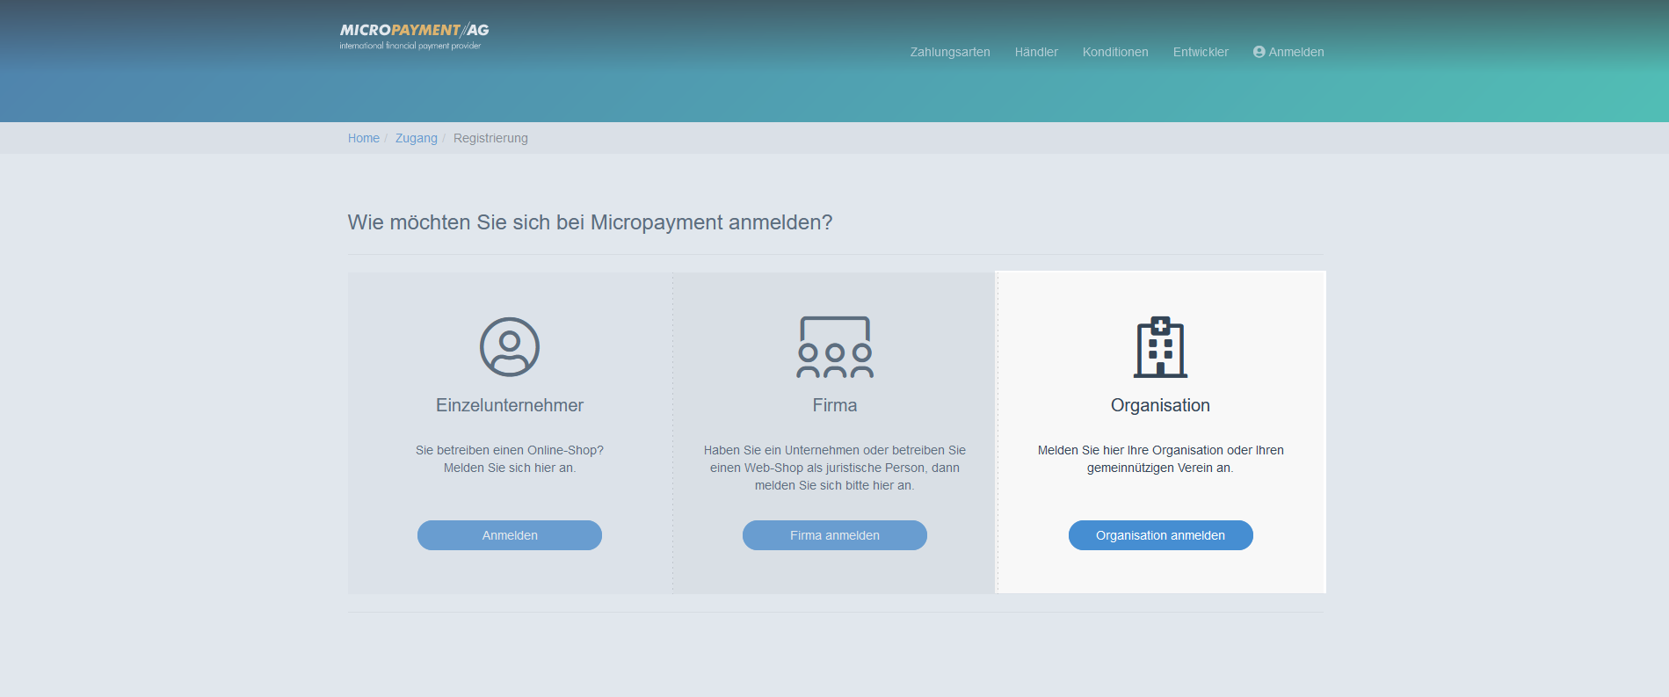The width and height of the screenshot is (1669, 697).
Task: Click the Registrierung breadcrumb text
Action: (x=490, y=138)
